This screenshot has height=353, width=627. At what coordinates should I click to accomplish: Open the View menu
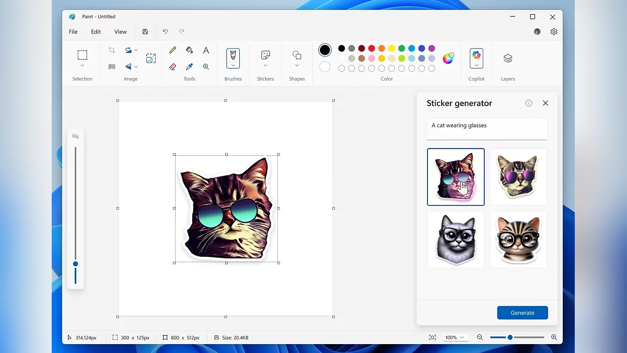point(120,32)
